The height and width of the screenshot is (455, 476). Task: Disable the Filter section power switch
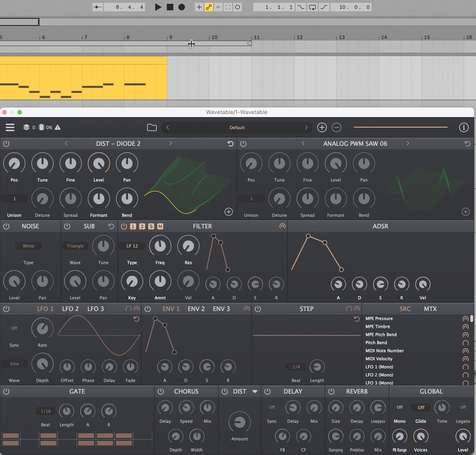pyautogui.click(x=124, y=226)
